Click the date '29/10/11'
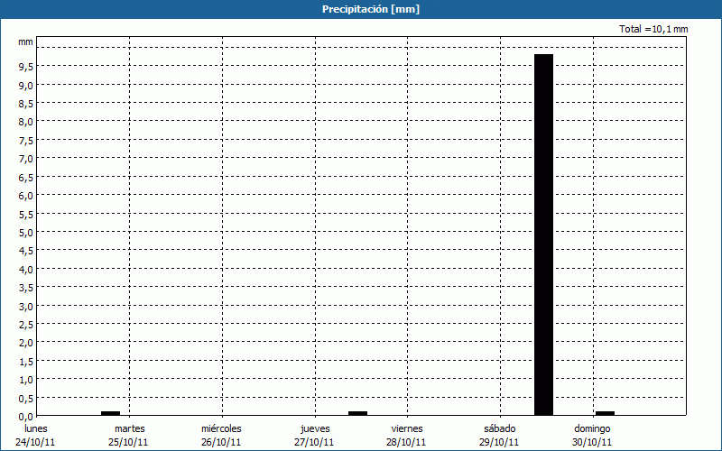722x451 pixels. coord(499,442)
